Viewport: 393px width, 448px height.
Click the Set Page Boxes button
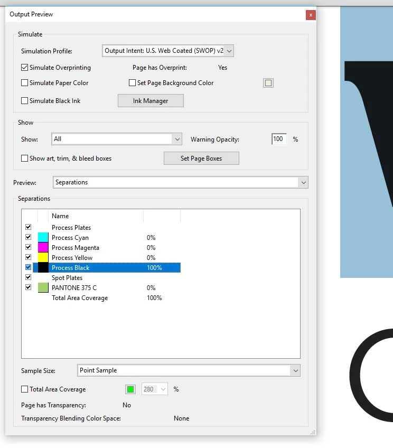tap(201, 158)
